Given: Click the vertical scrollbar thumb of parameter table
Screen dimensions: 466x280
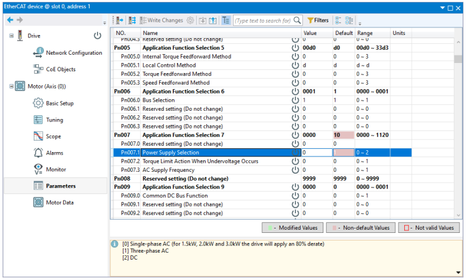Looking at the screenshot, I should pyautogui.click(x=458, y=59).
